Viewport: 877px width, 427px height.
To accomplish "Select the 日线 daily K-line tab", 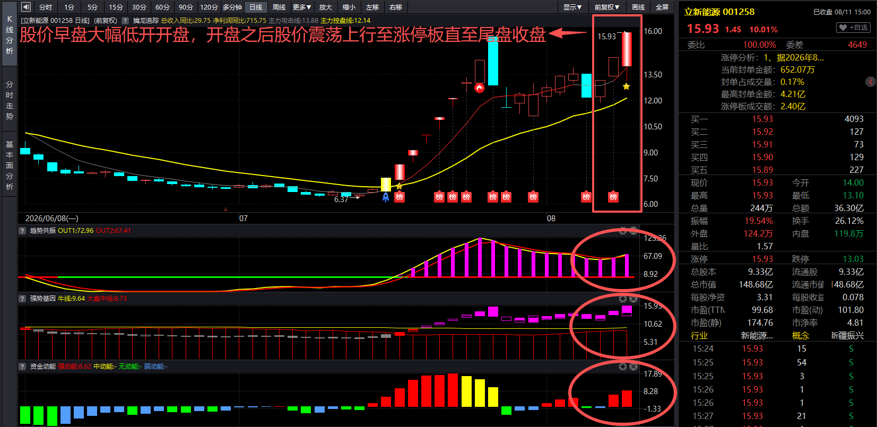I will point(256,7).
